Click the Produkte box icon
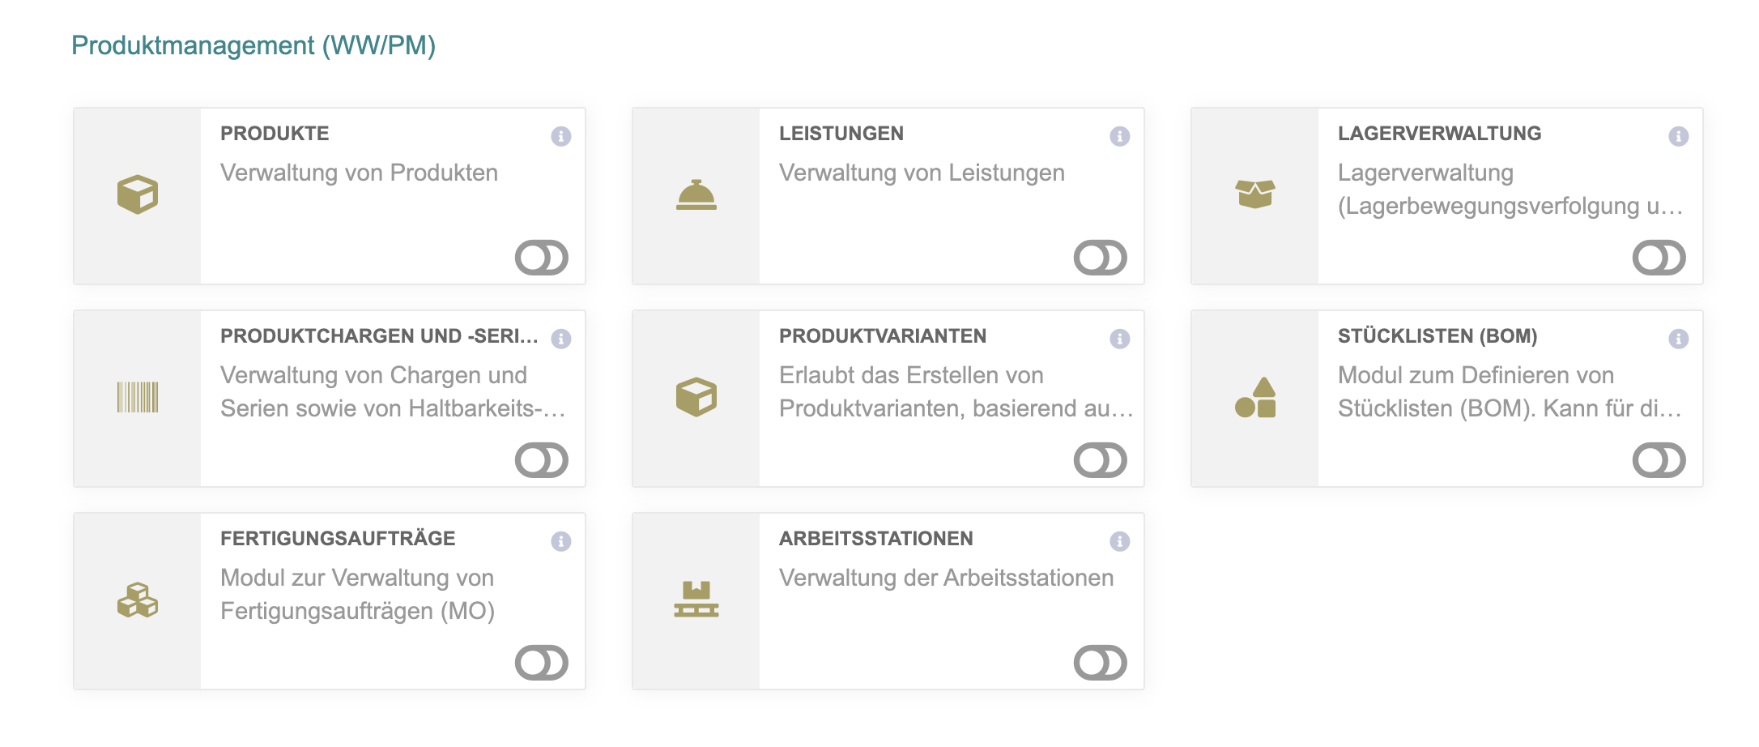The height and width of the screenshot is (747, 1759). (138, 194)
